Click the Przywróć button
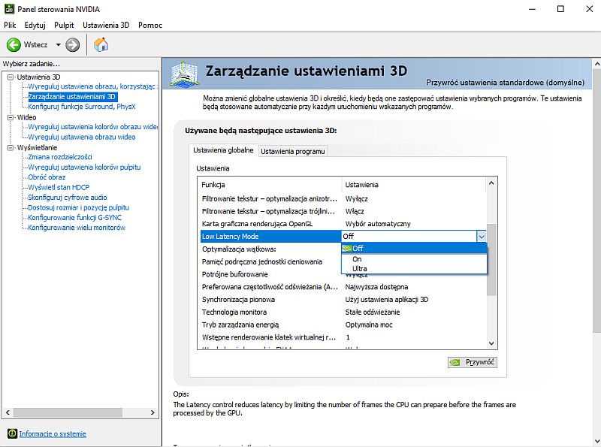Viewport: 601px width, 447px height. (x=473, y=362)
